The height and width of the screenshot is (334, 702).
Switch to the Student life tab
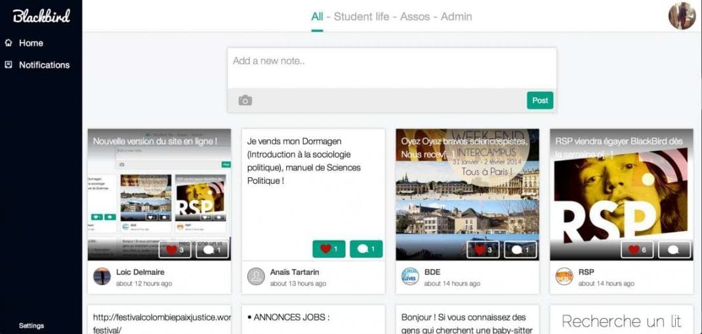point(361,16)
